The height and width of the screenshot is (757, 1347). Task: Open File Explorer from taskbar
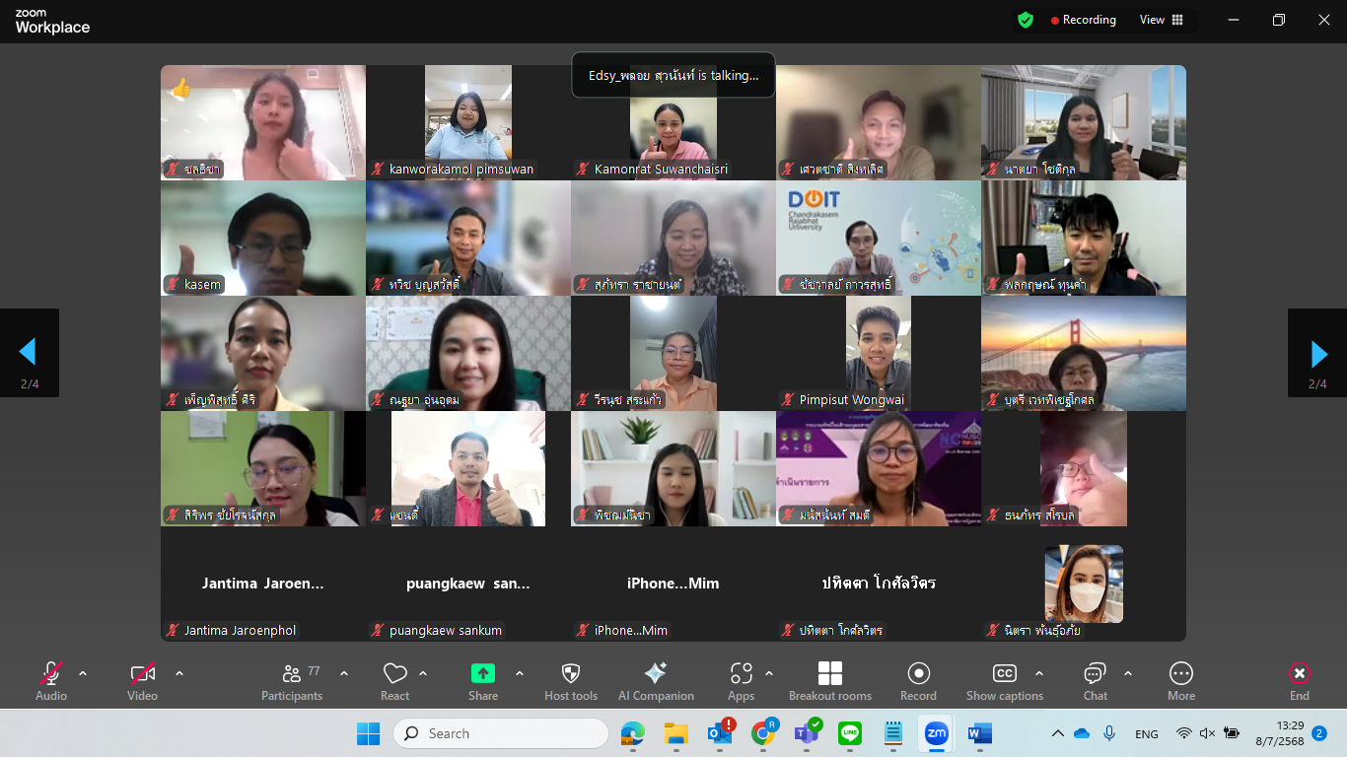click(x=675, y=733)
